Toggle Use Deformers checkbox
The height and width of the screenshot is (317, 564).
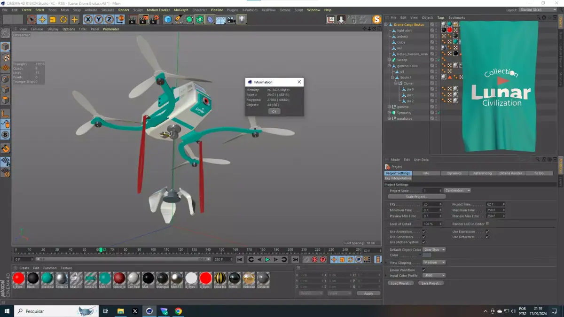point(487,237)
